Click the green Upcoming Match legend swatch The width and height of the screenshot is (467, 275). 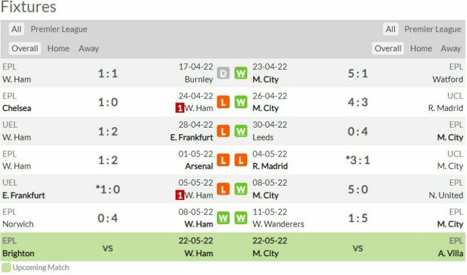click(x=6, y=267)
